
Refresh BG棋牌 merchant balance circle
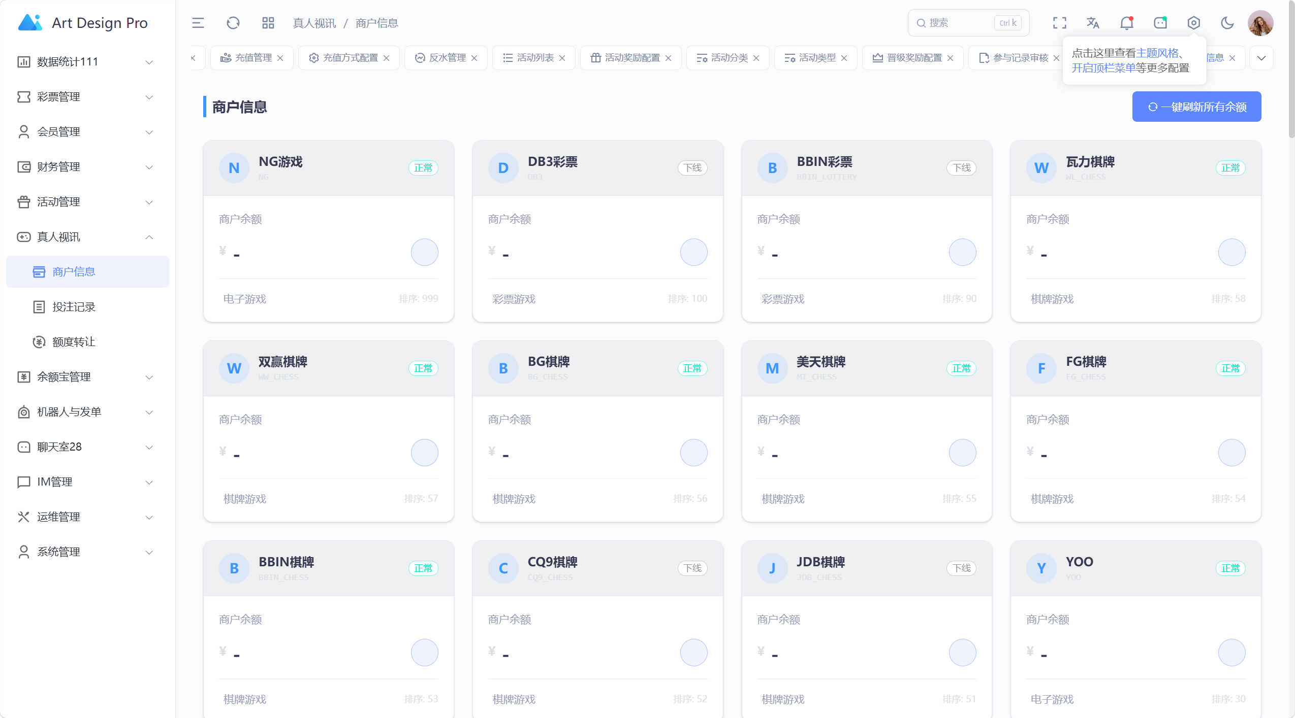pyautogui.click(x=693, y=453)
